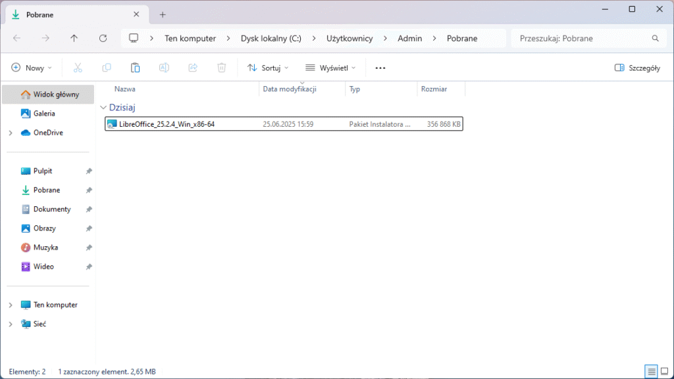674x379 pixels.
Task: Expand the OneDrive tree node
Action: [11, 133]
